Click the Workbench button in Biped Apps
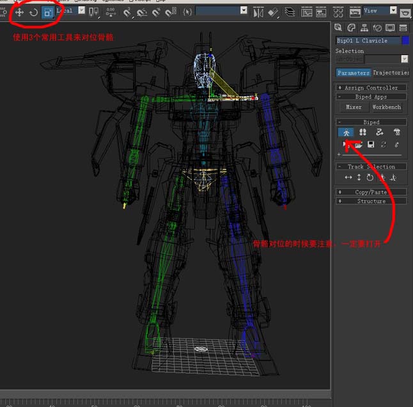The width and height of the screenshot is (413, 407). pos(387,107)
